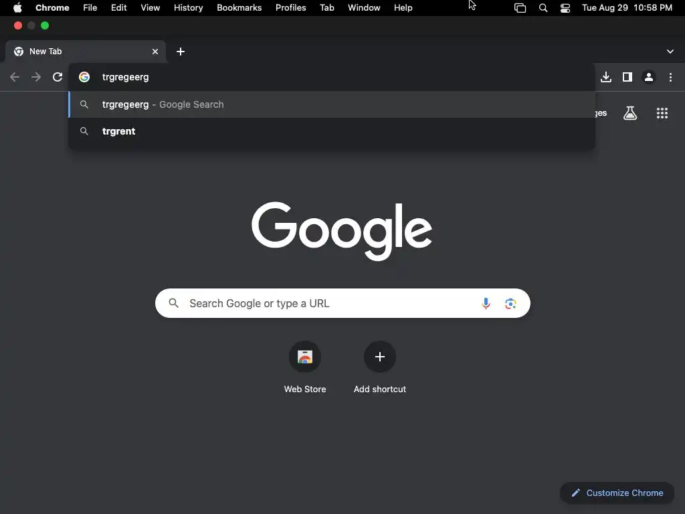
Task: Click the Stage Manager menu bar icon
Action: [520, 8]
